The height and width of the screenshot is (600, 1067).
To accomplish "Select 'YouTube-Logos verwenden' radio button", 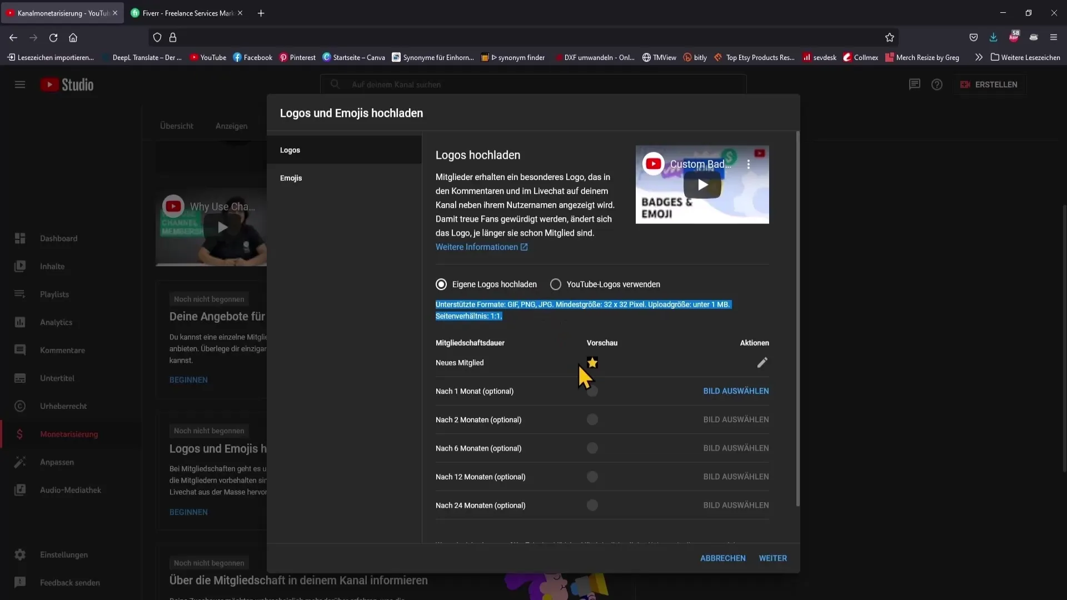I will [x=556, y=284].
